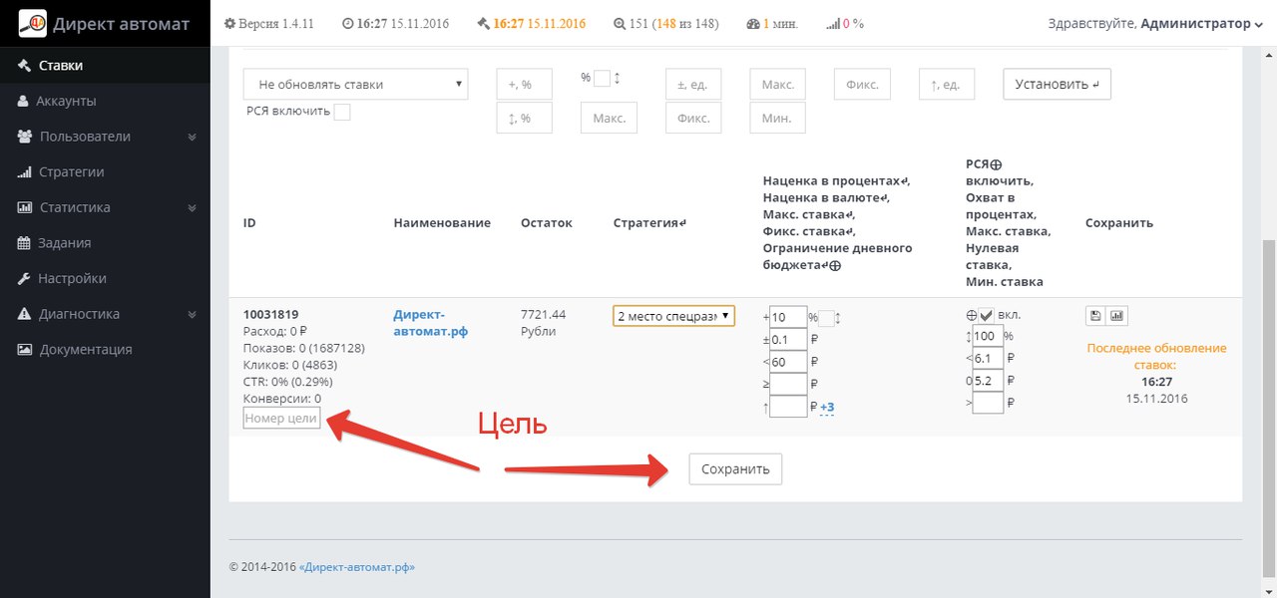Click the Директ автомат logo icon
The image size is (1277, 598).
click(x=34, y=23)
